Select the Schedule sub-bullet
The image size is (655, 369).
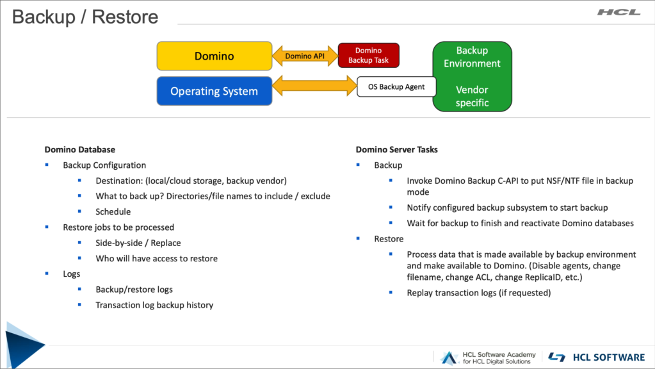113,211
